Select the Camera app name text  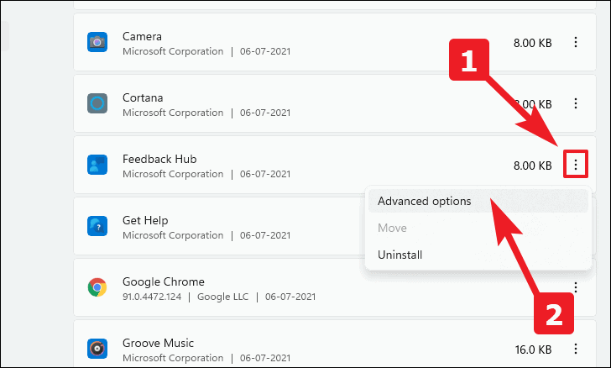142,36
